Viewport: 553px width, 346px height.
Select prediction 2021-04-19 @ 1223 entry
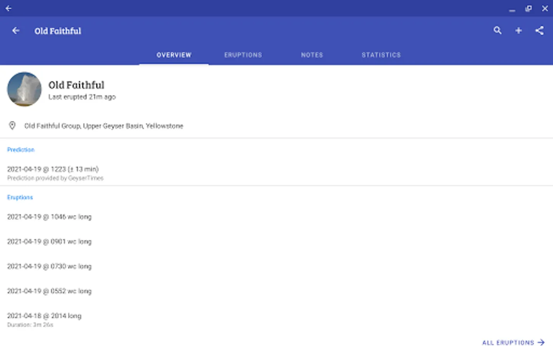tap(276, 173)
